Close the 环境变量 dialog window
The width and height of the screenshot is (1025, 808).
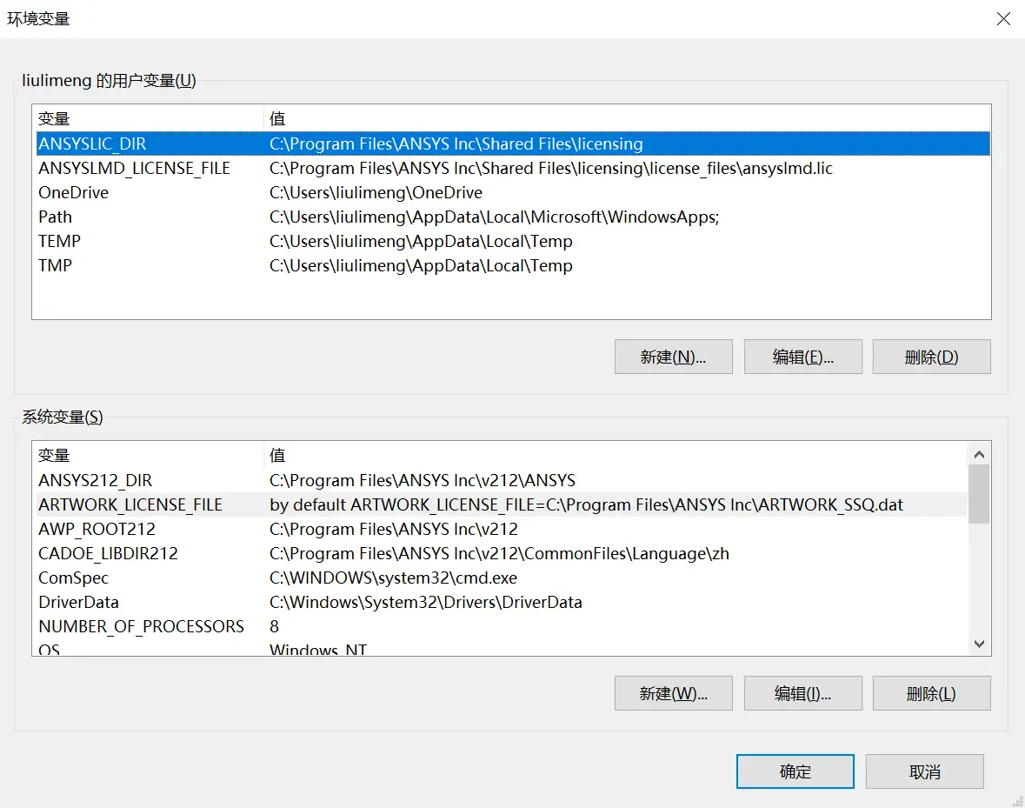click(x=1003, y=18)
